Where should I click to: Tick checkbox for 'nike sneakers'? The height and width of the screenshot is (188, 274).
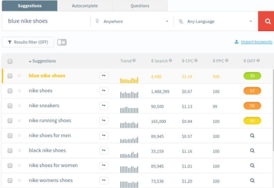click(10, 106)
